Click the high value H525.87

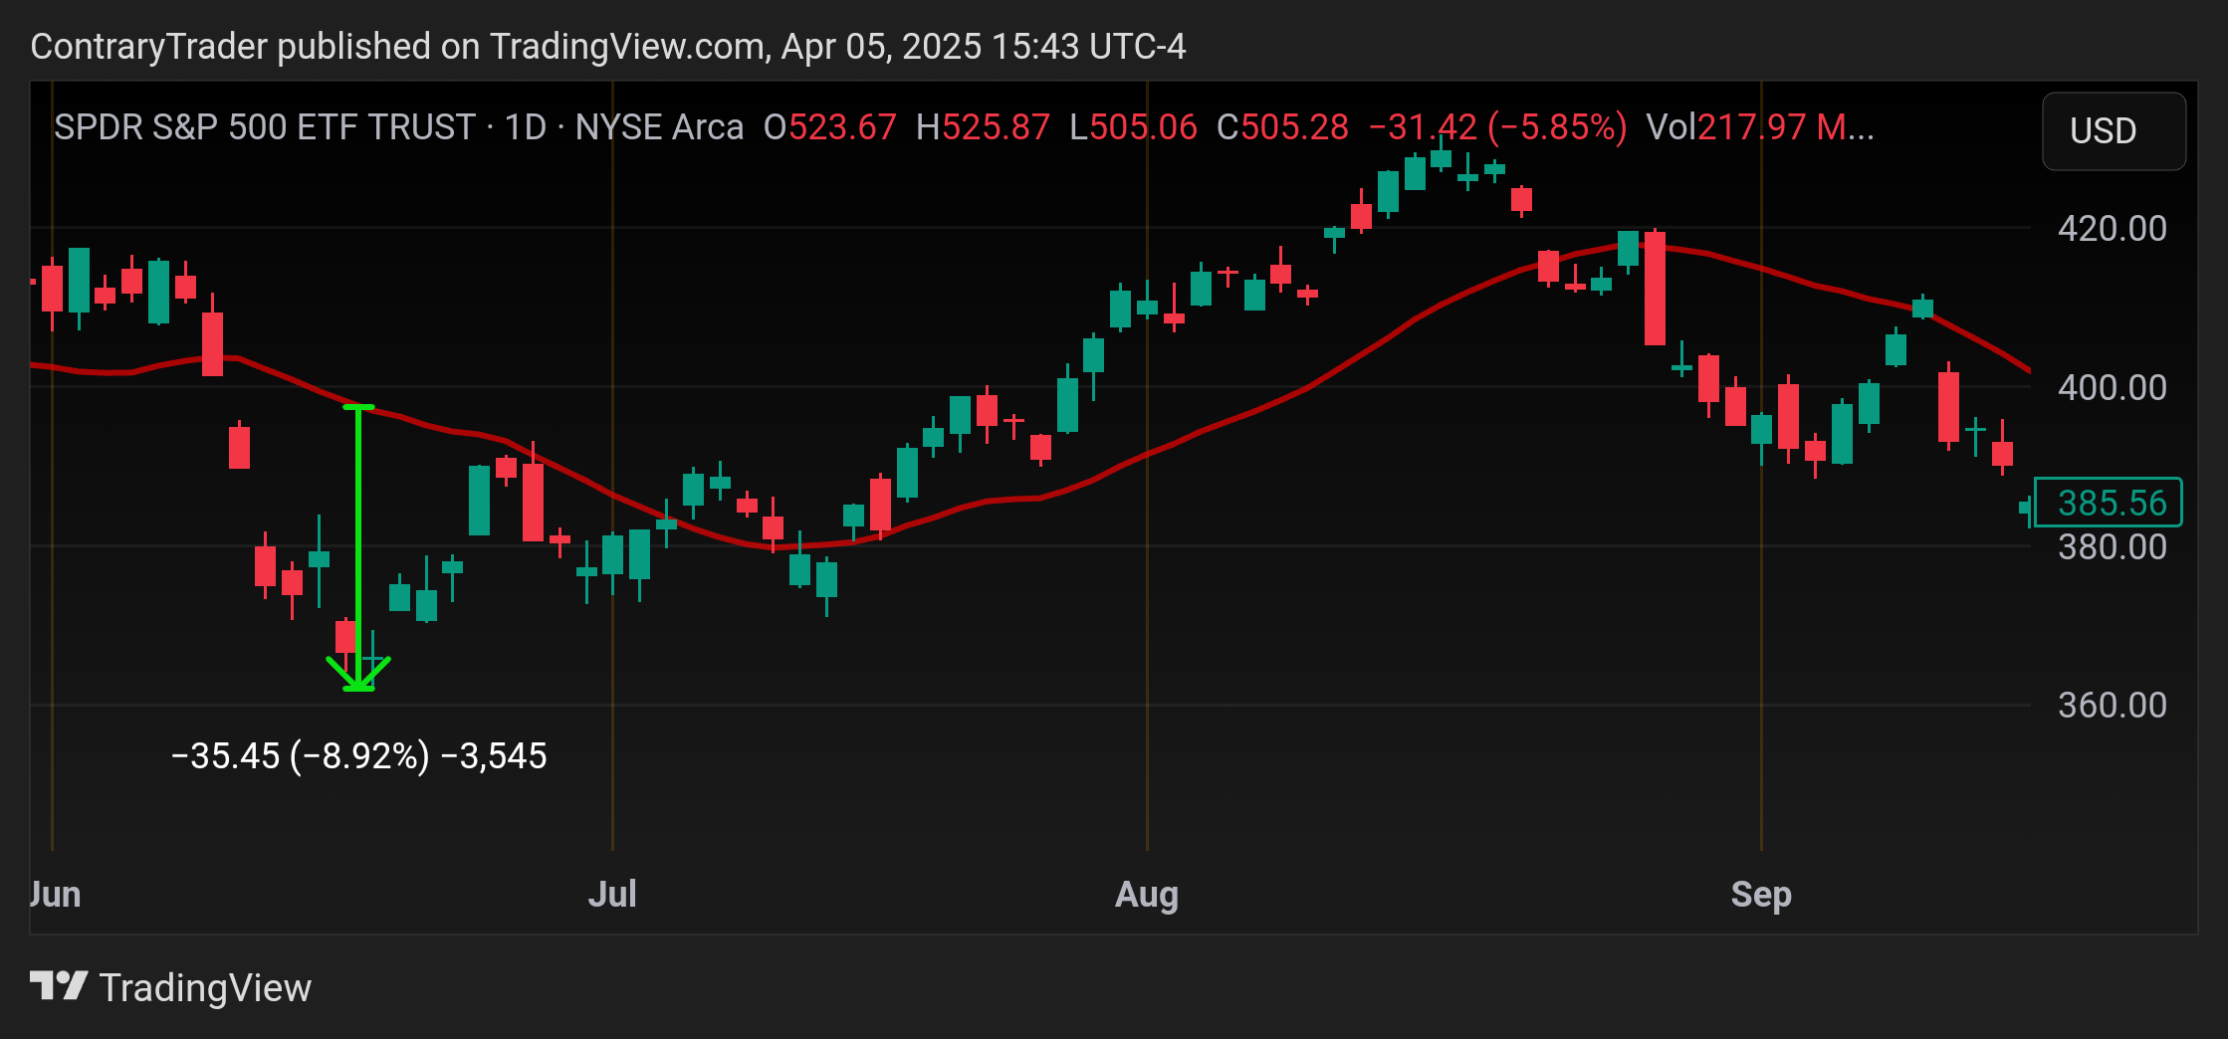984,127
